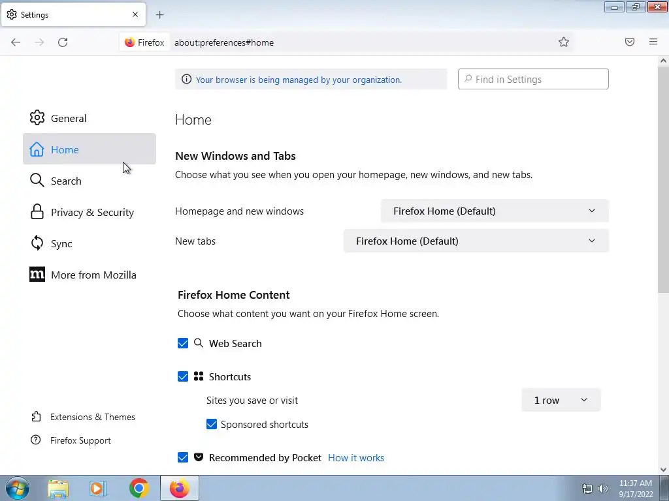
Task: Open Sync settings label
Action: [x=61, y=244]
